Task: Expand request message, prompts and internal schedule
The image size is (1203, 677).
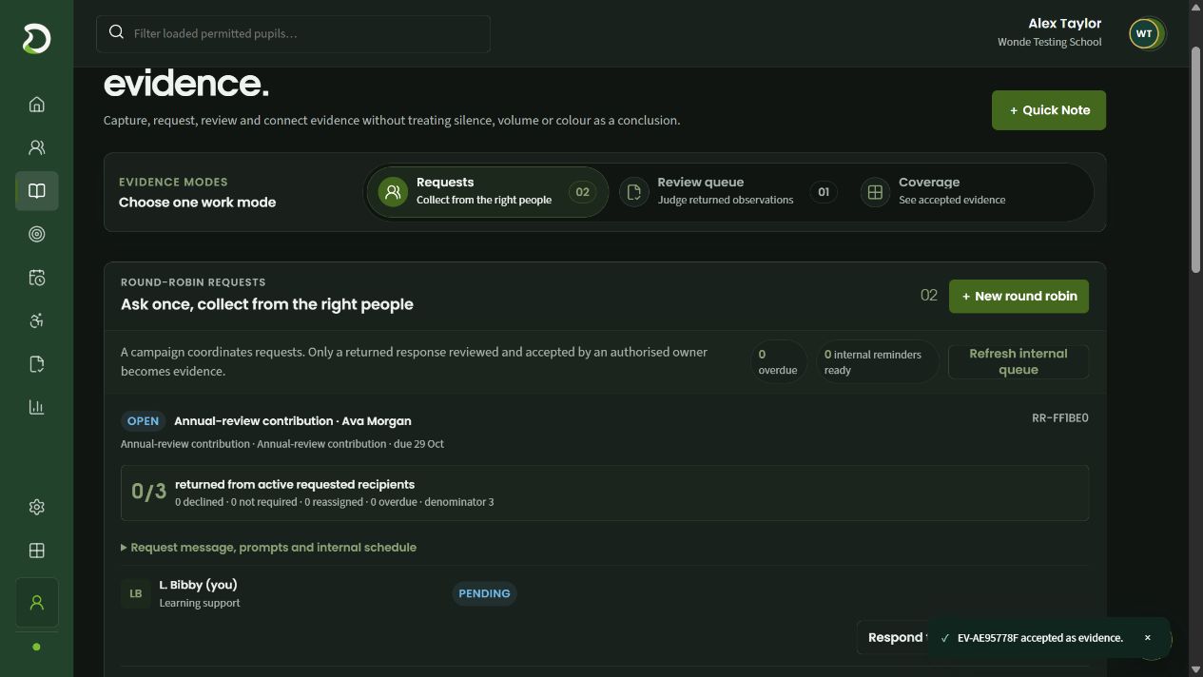Action: click(x=268, y=548)
